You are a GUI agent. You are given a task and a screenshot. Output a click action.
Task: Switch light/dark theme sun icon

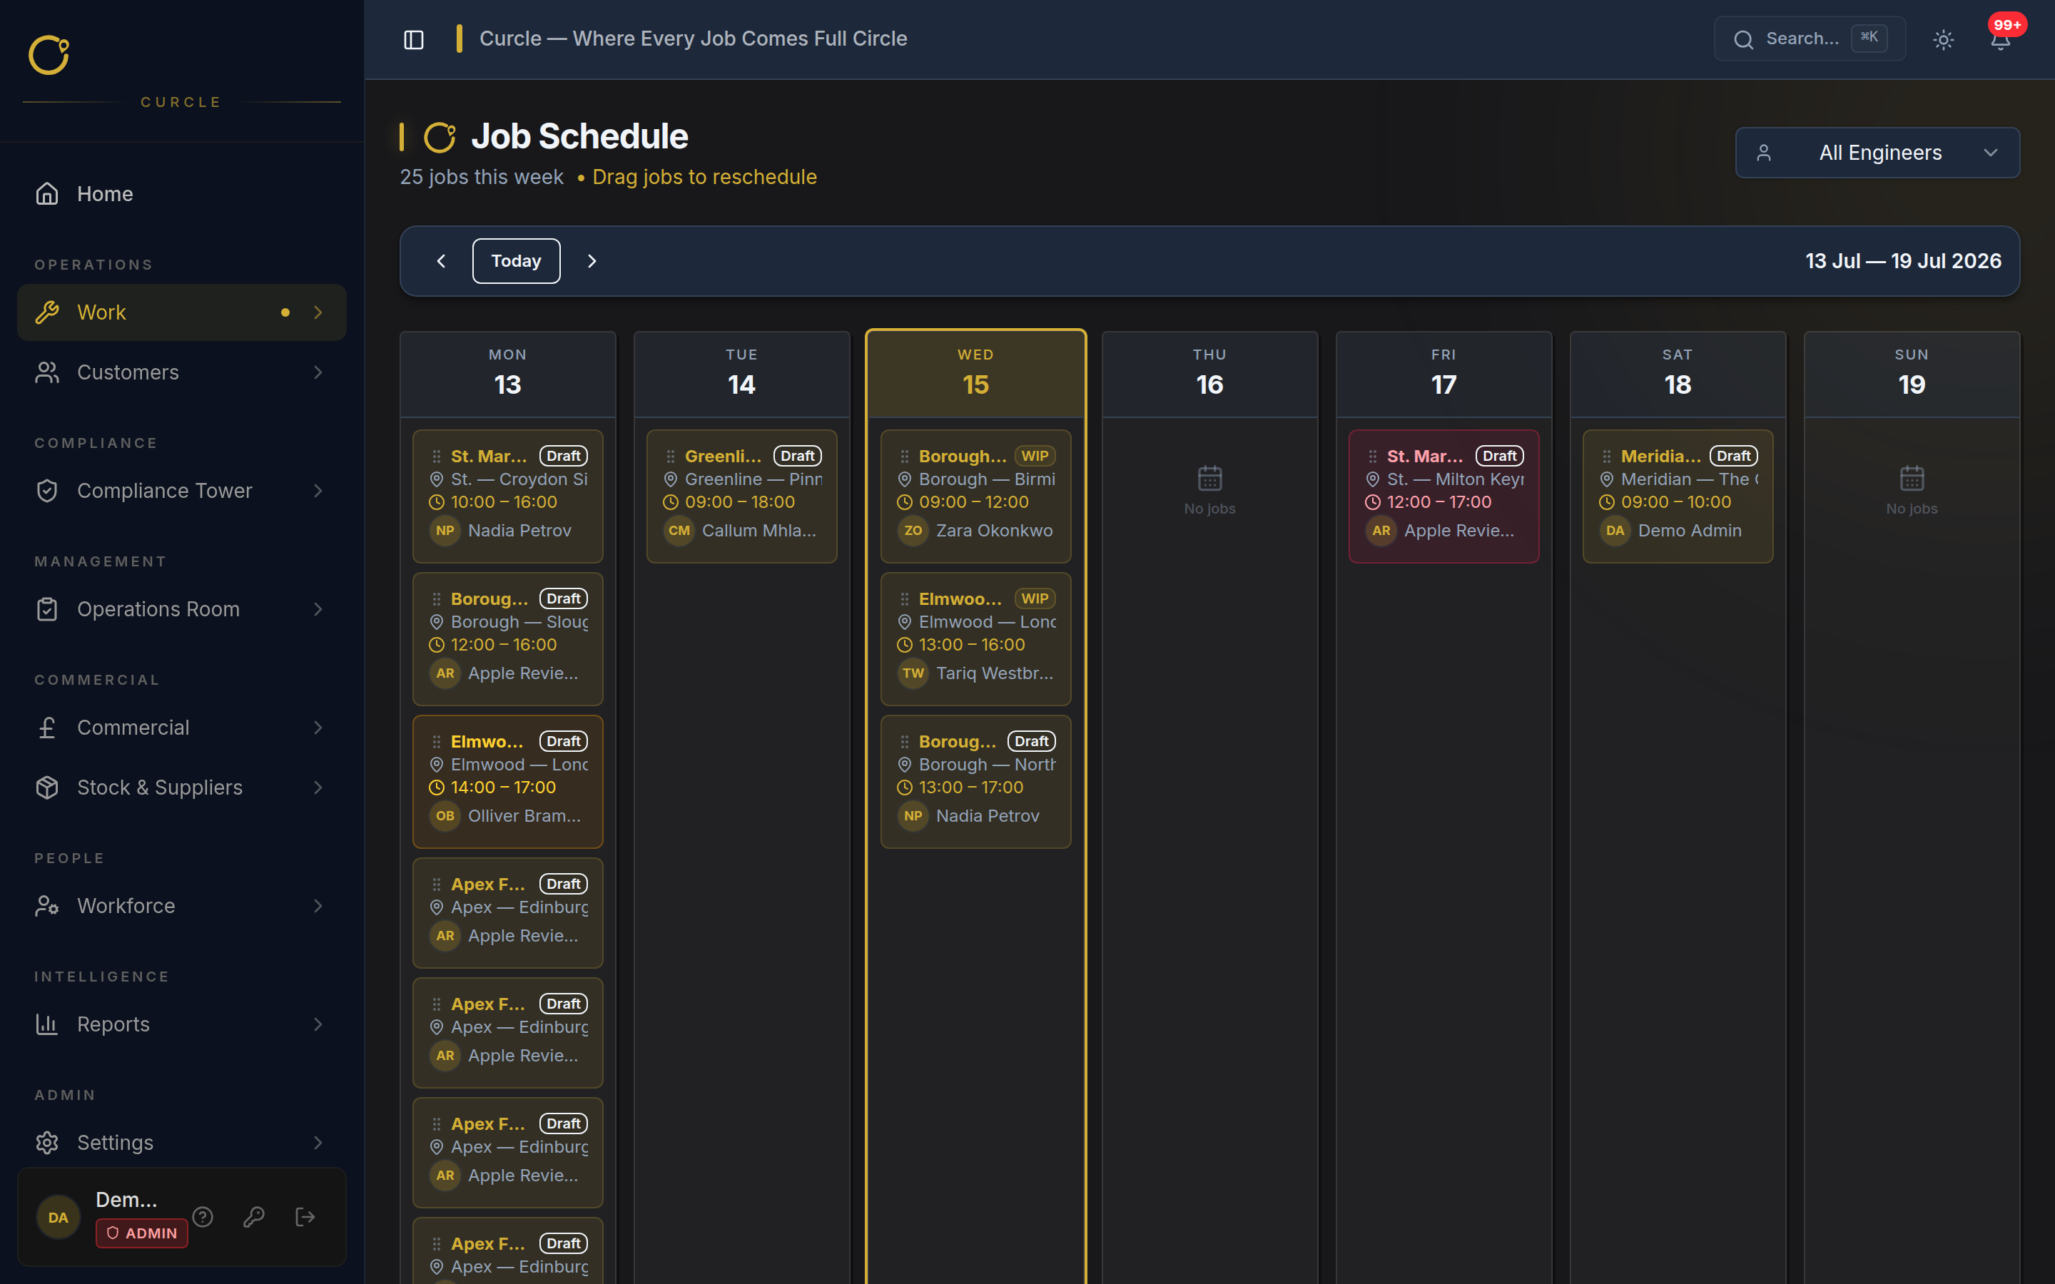tap(1943, 39)
